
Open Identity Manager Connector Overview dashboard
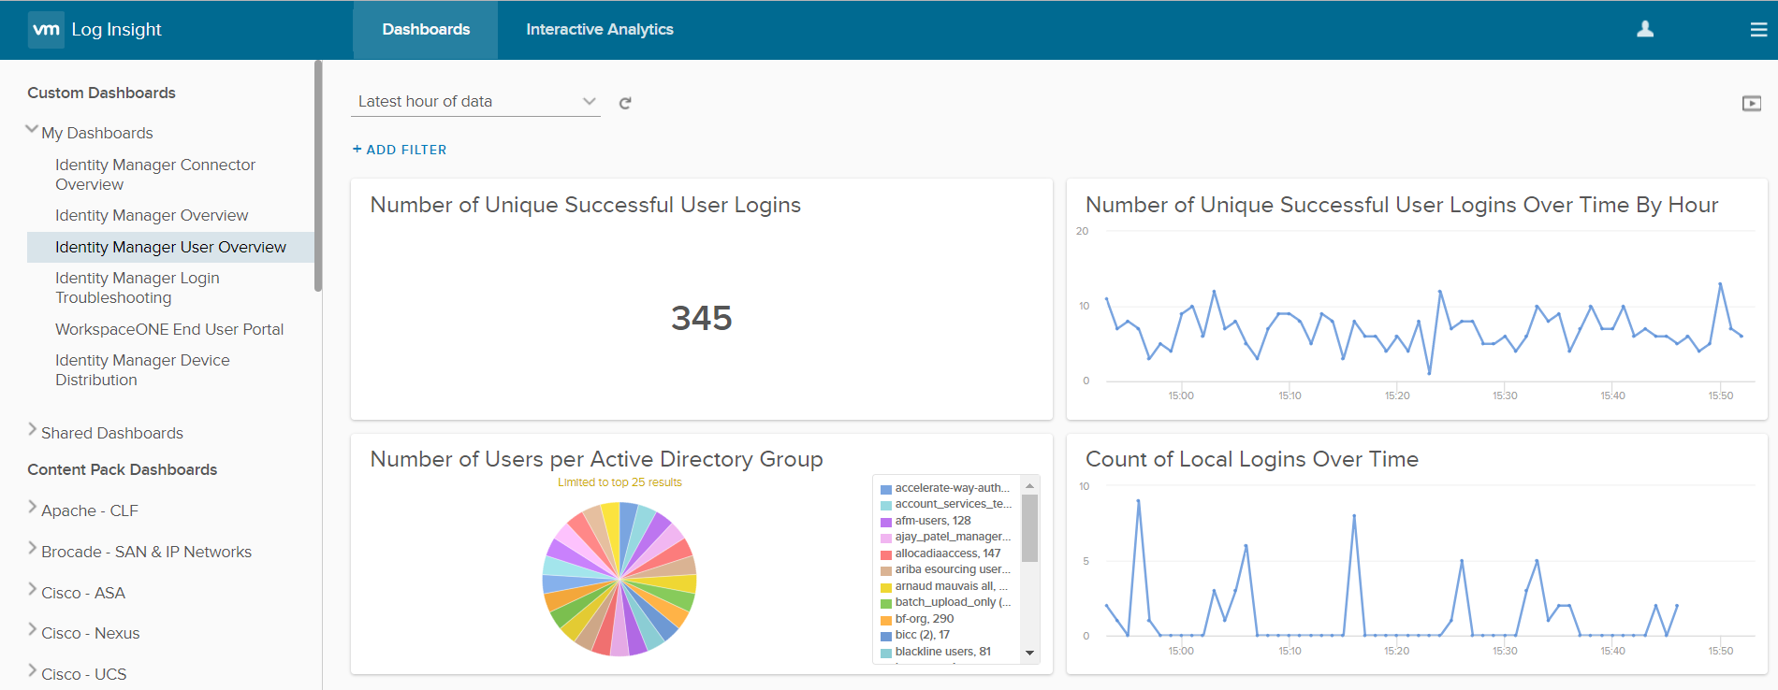pos(155,175)
